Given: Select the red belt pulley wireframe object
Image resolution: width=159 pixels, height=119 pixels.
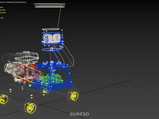Looking at the screenshot, I should [x=31, y=72].
